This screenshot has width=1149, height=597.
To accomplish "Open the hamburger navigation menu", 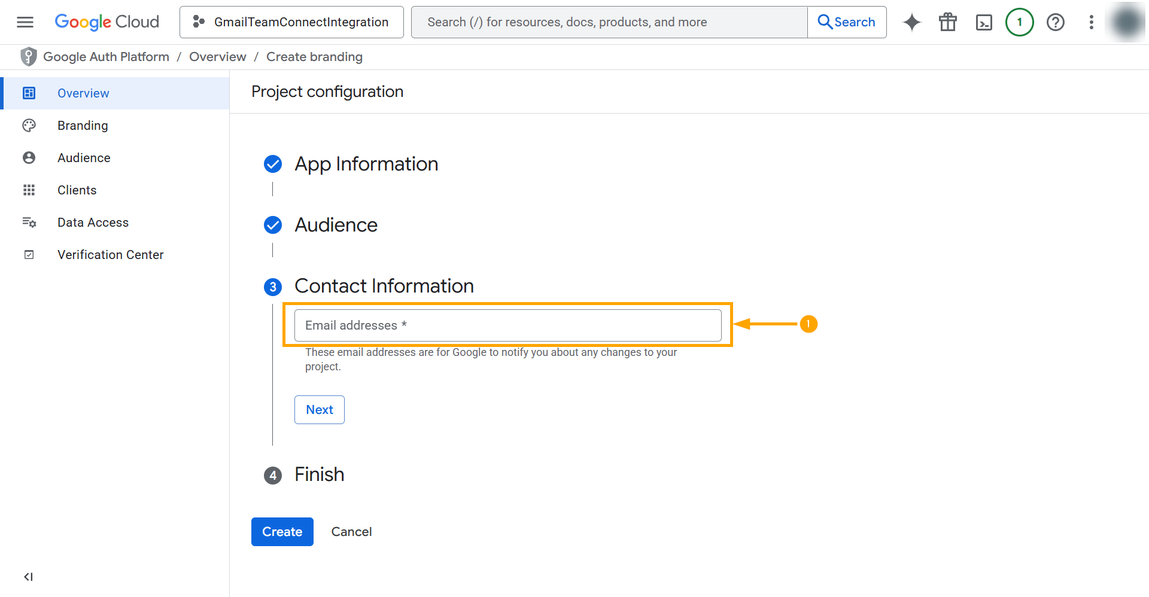I will (25, 22).
